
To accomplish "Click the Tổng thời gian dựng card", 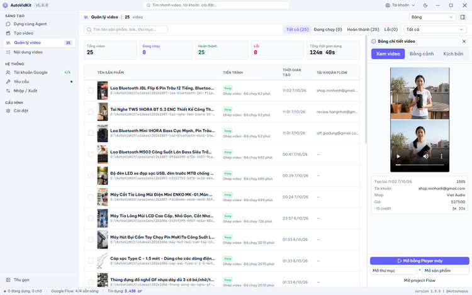I will pyautogui.click(x=333, y=50).
